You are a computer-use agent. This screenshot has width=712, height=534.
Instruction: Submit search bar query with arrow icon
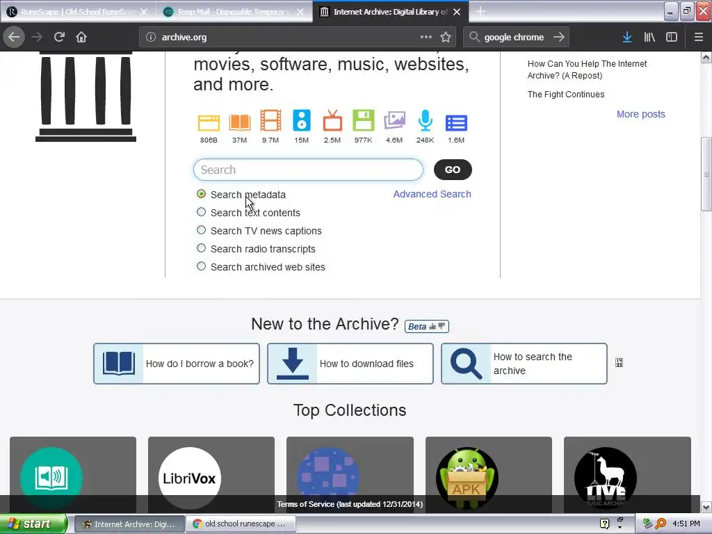coord(559,38)
